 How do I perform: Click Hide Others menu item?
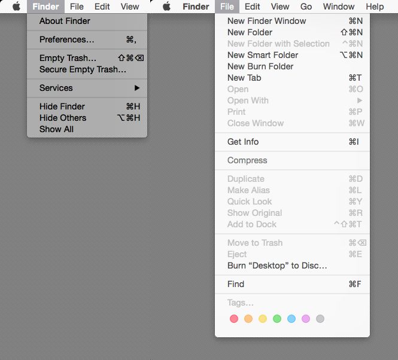[x=63, y=118]
